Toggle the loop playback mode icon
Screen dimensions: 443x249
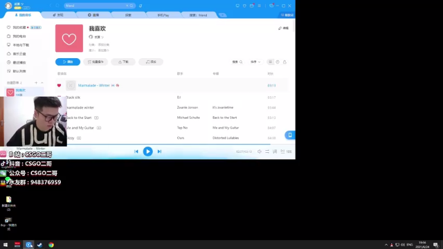267,151
